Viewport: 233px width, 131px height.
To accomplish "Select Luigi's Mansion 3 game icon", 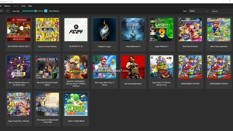I will (x=161, y=29).
